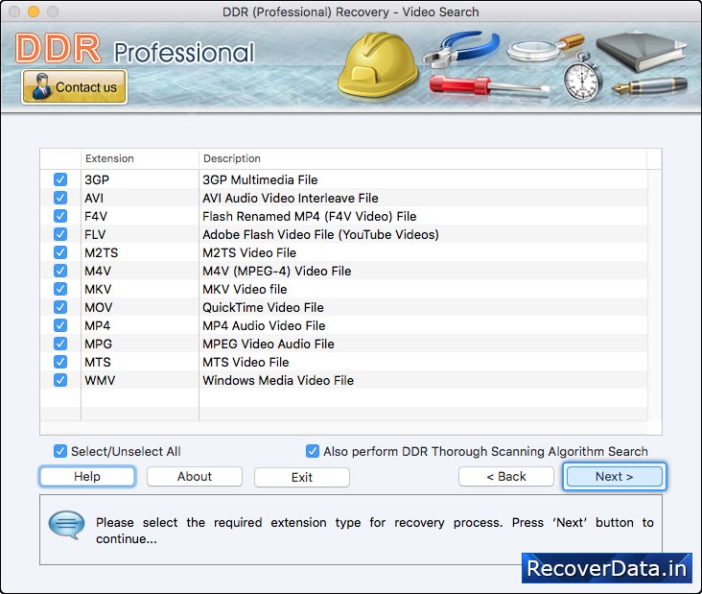
Task: Open the Help button
Action: point(87,476)
